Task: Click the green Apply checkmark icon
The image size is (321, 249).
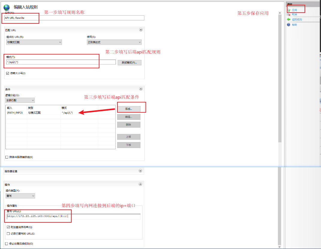Action: [289, 10]
